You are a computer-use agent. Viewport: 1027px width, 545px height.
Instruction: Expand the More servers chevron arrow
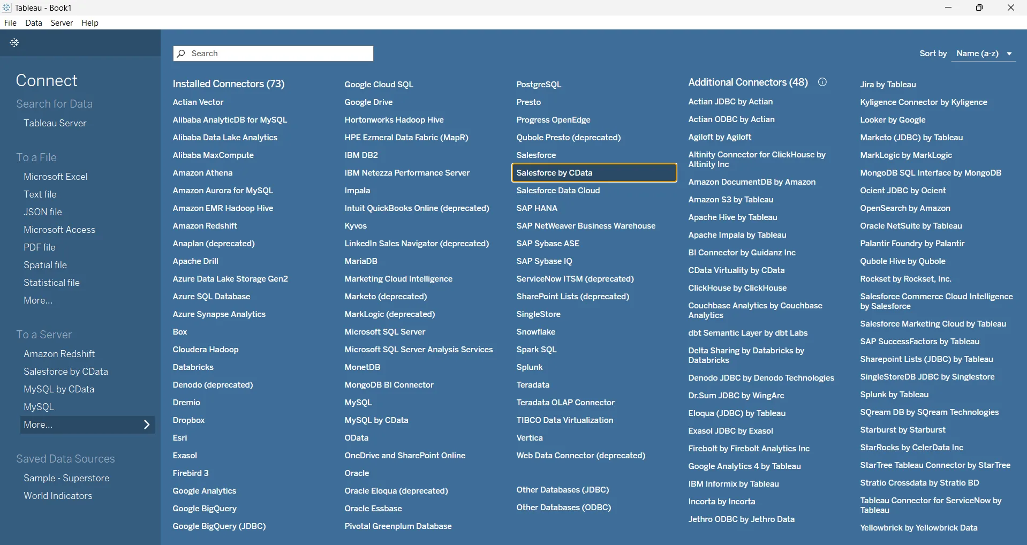[x=147, y=425]
